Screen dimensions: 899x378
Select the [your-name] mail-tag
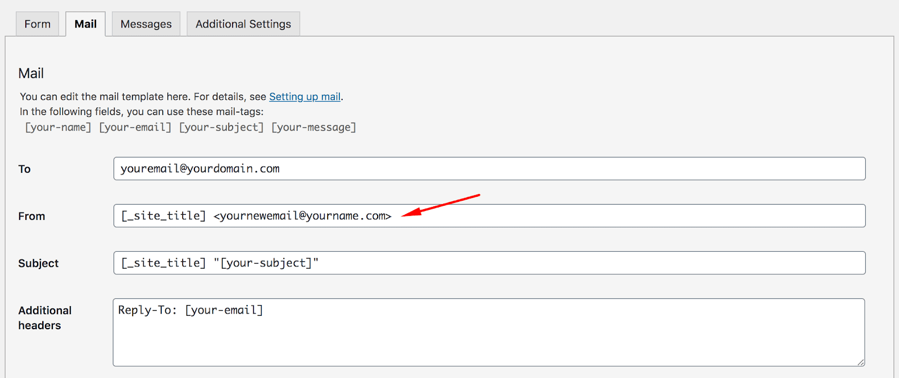58,127
